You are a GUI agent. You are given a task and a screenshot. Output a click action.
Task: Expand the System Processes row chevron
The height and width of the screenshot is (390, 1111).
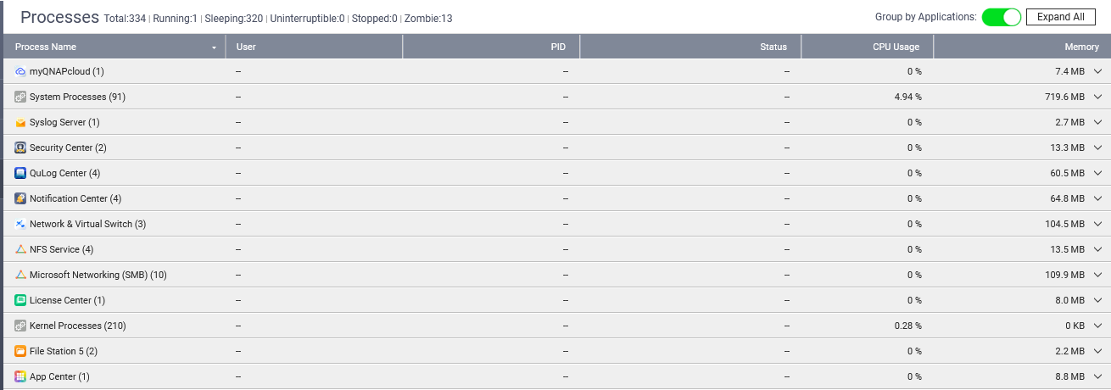click(1098, 97)
